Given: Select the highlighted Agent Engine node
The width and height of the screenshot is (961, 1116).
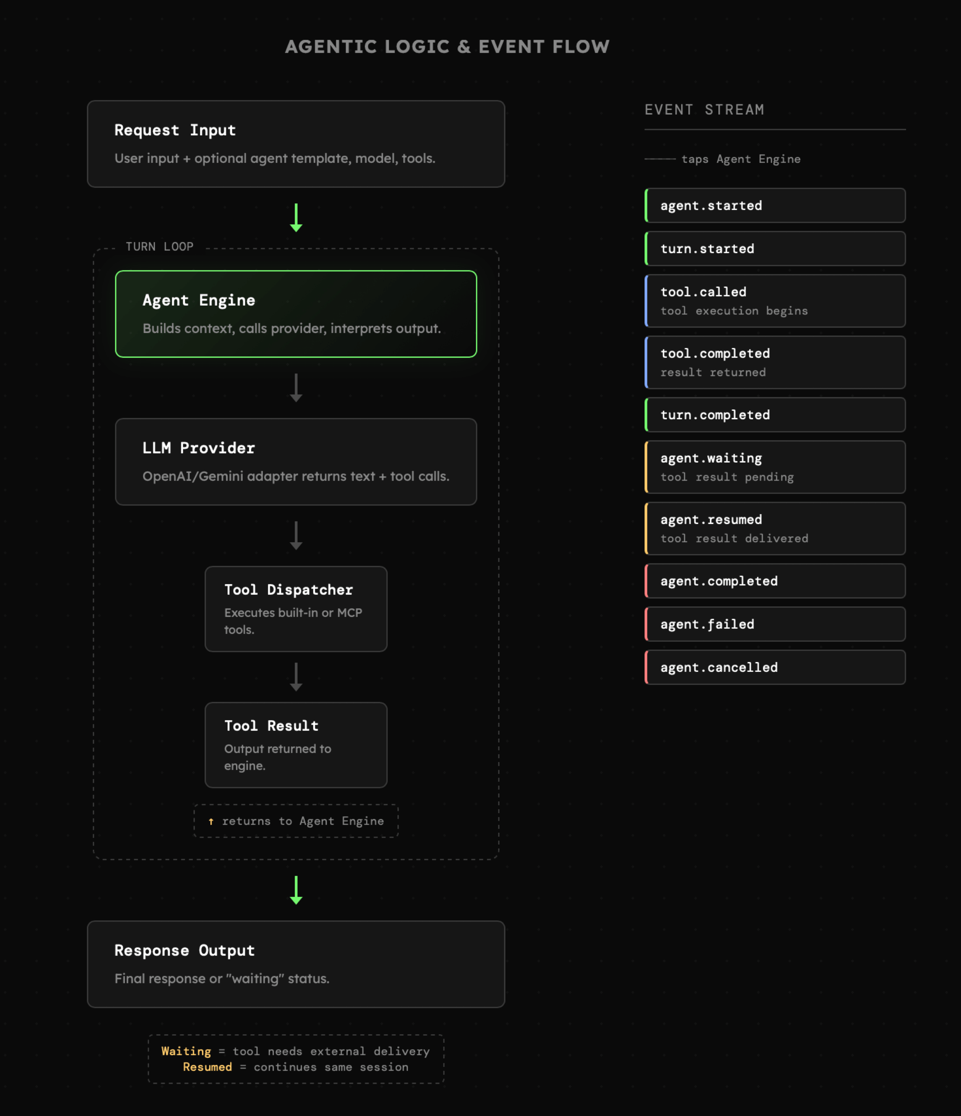Looking at the screenshot, I should click(296, 314).
